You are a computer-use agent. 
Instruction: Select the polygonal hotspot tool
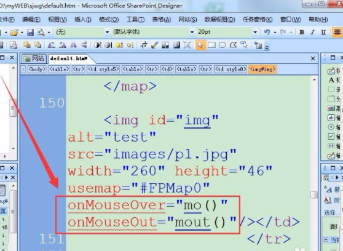click(x=233, y=45)
